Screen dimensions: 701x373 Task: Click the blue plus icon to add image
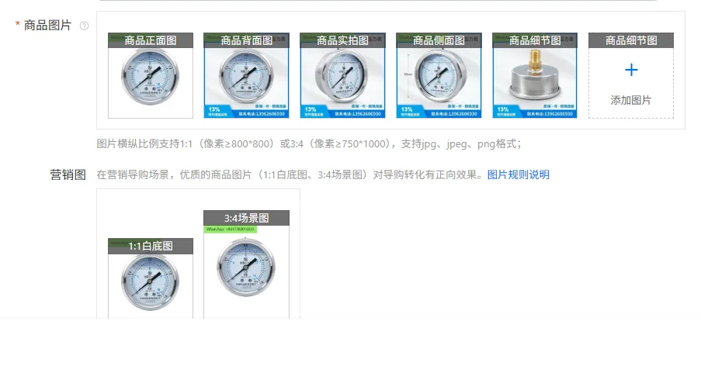click(x=631, y=70)
